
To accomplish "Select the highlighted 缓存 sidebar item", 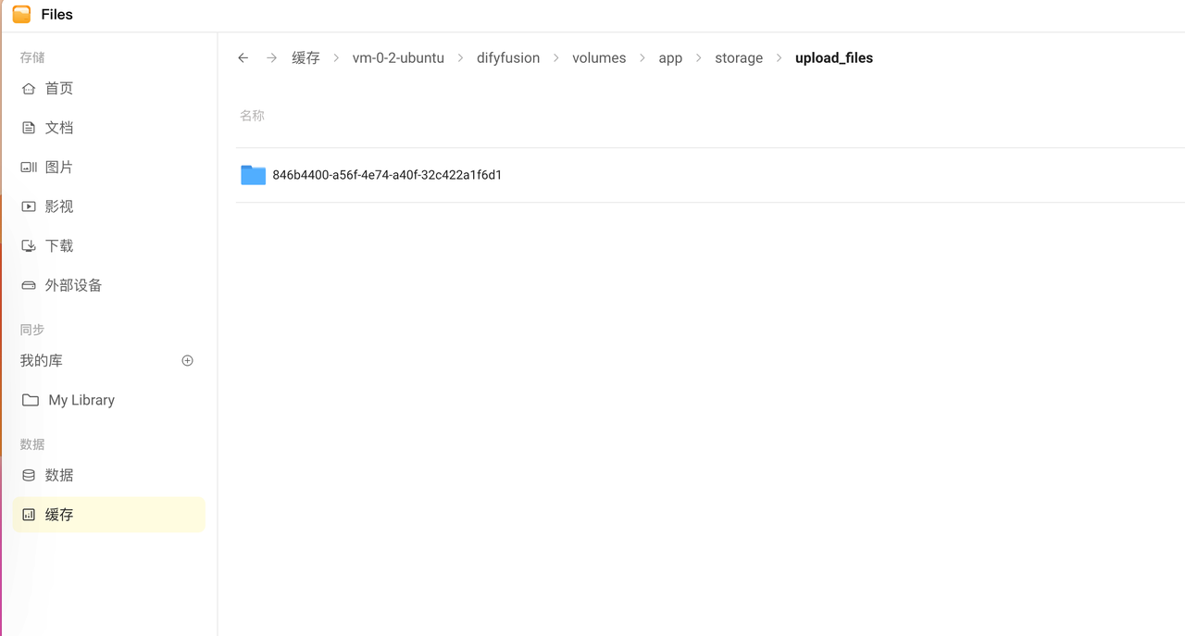I will (x=58, y=515).
